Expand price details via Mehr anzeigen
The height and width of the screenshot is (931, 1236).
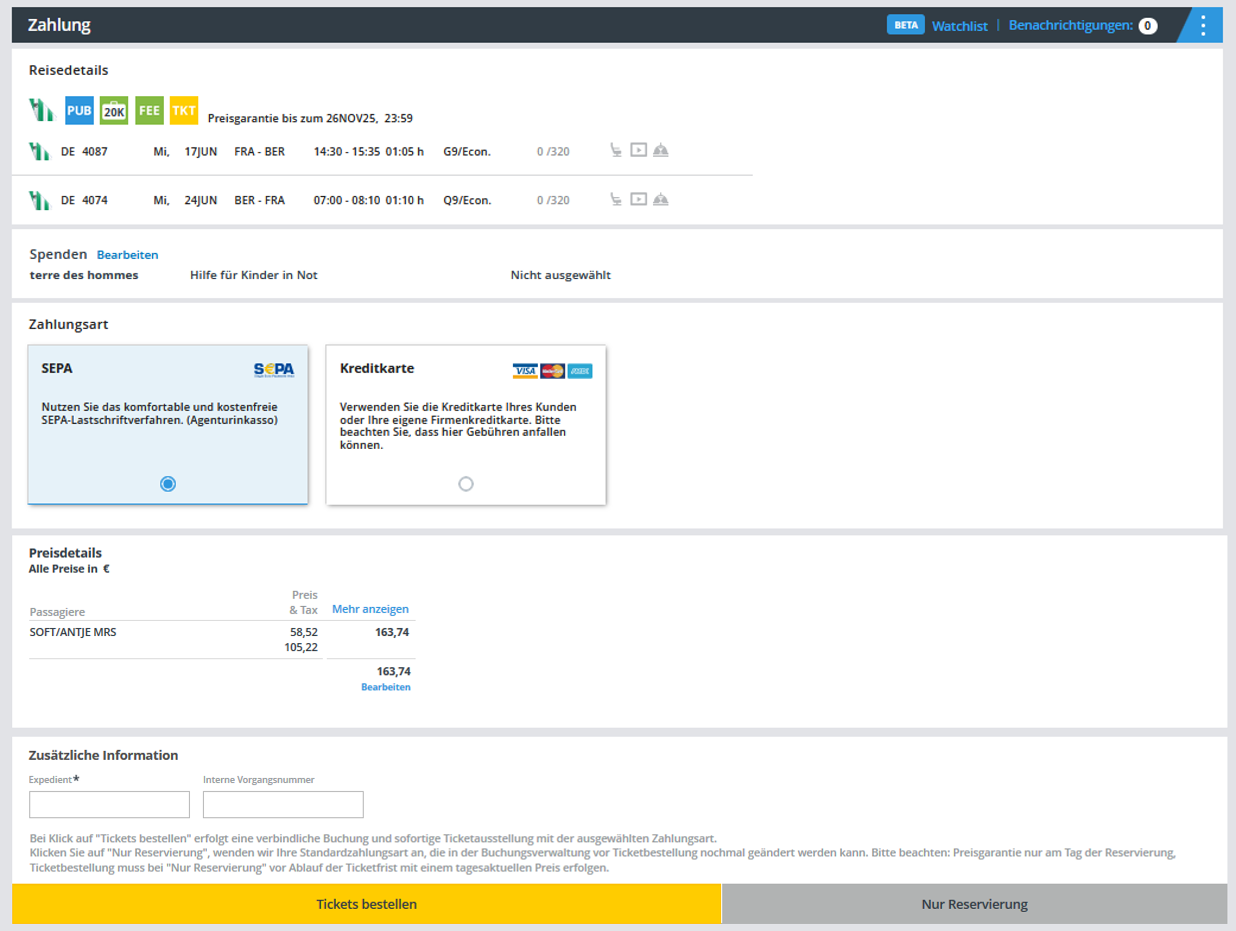pos(370,609)
